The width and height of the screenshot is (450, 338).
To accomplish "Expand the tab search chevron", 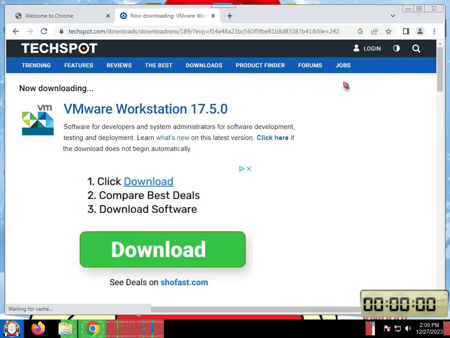I will (393, 16).
